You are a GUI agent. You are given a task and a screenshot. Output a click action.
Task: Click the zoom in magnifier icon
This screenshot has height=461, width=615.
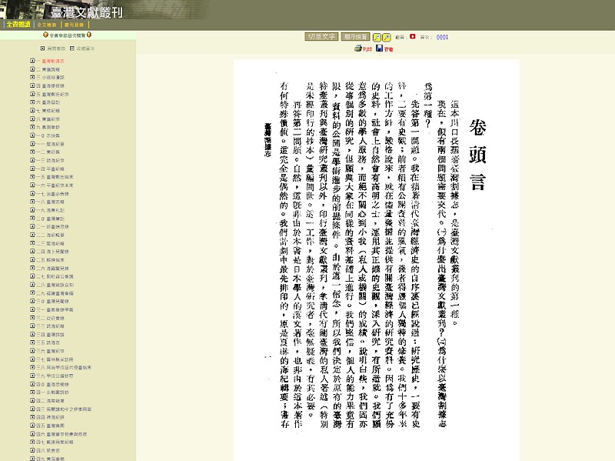pos(377,37)
